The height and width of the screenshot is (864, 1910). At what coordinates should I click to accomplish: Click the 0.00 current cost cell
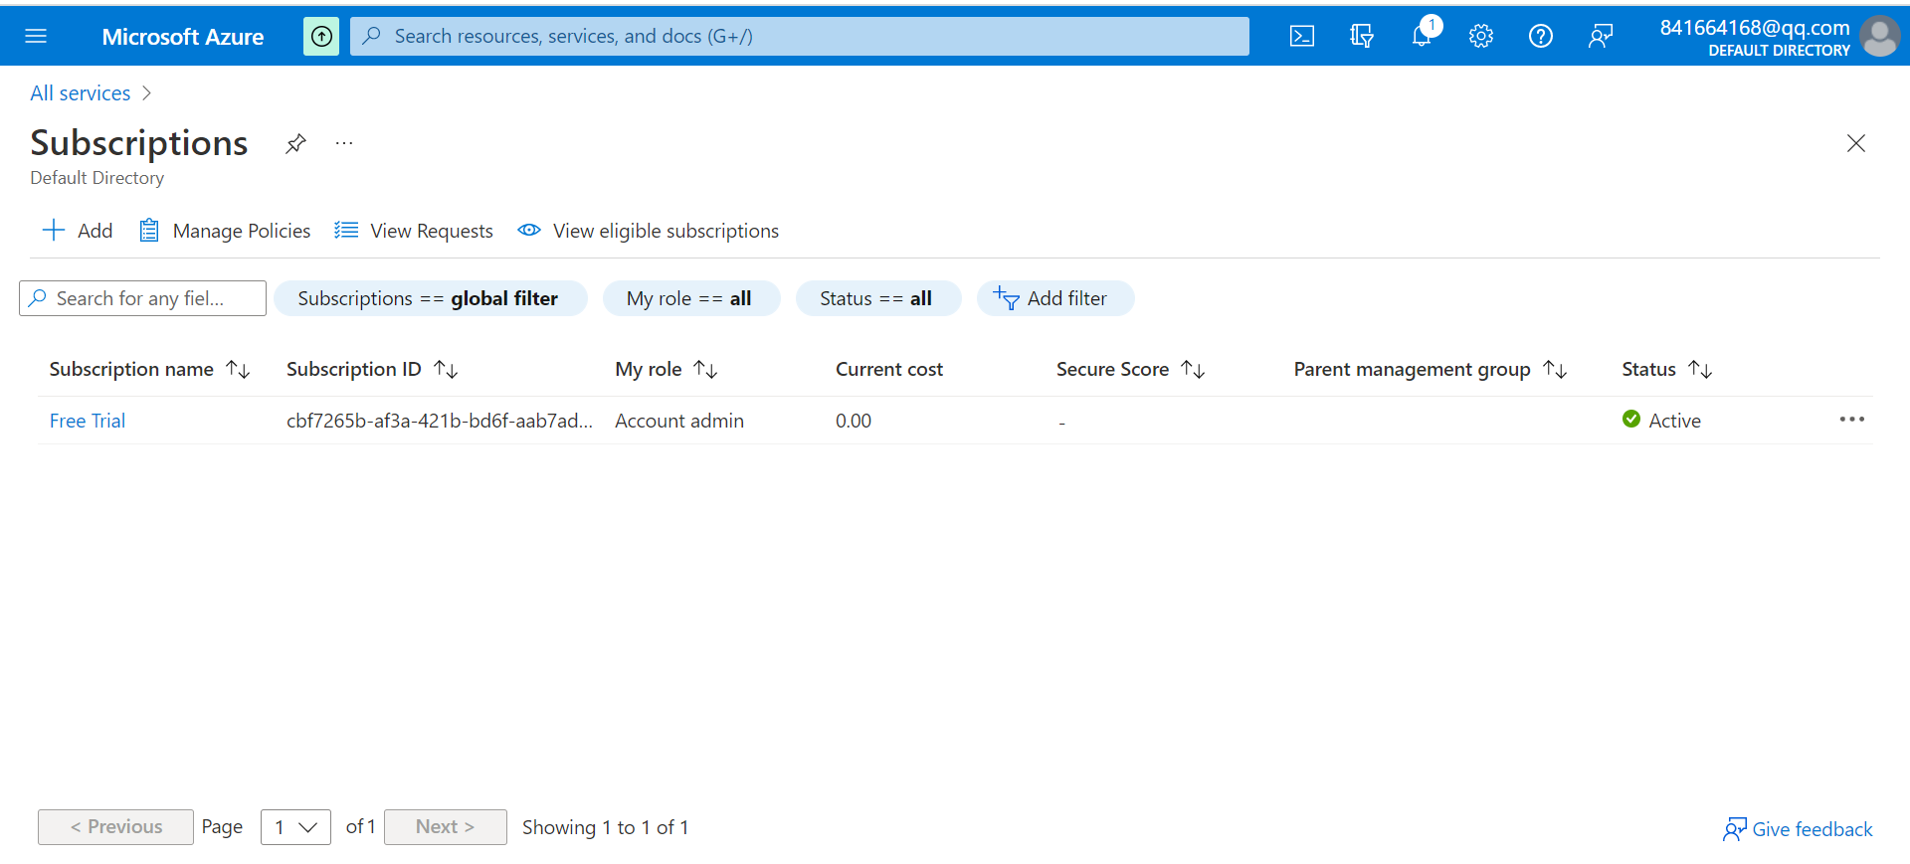[x=854, y=422]
